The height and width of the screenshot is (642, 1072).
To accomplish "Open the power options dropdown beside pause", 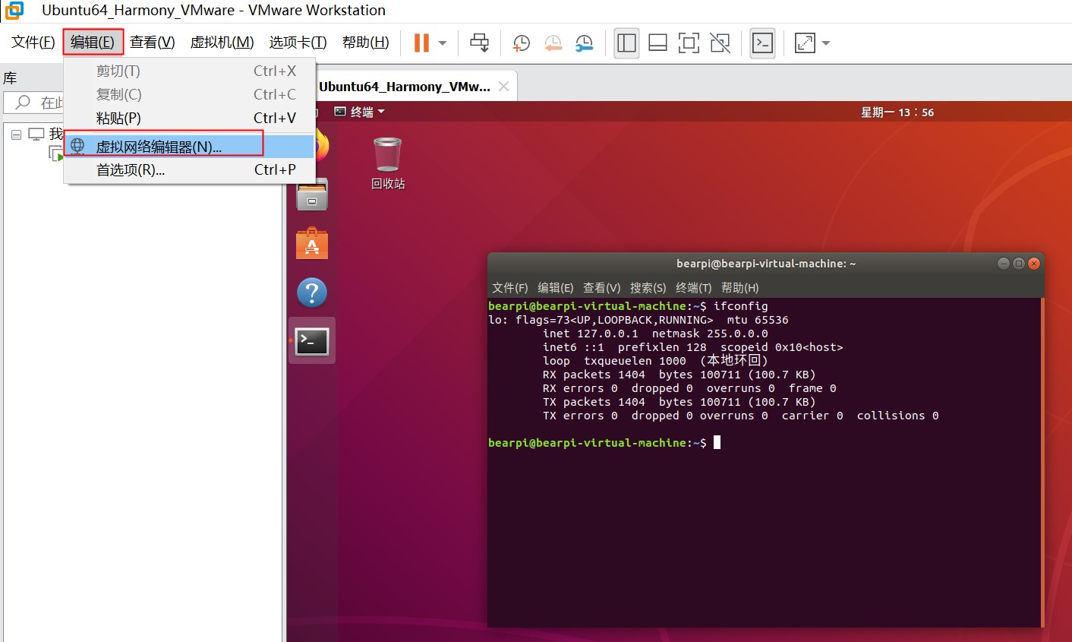I will pyautogui.click(x=443, y=43).
